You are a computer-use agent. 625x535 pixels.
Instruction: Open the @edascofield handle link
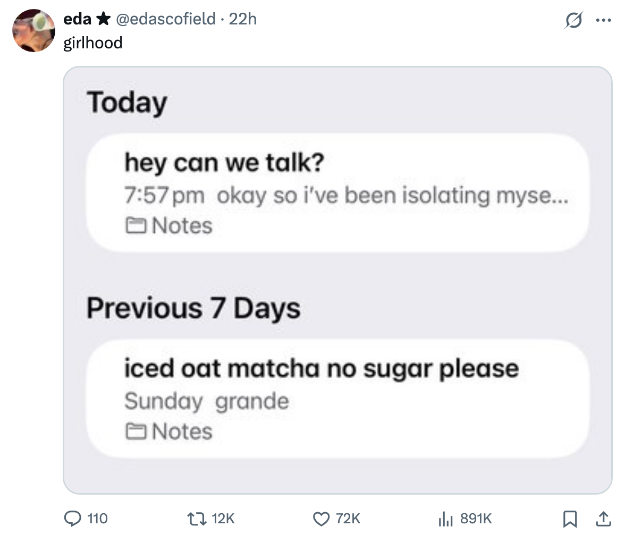[165, 19]
